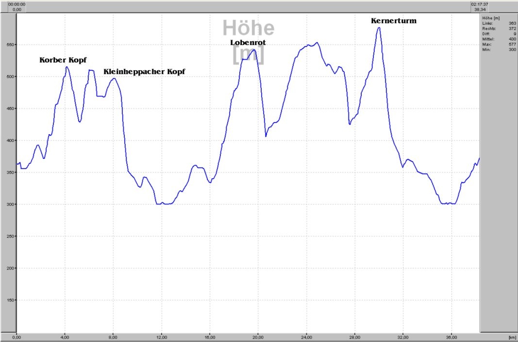Click the 32,00 x-axis label
The image size is (518, 342).
click(403, 337)
